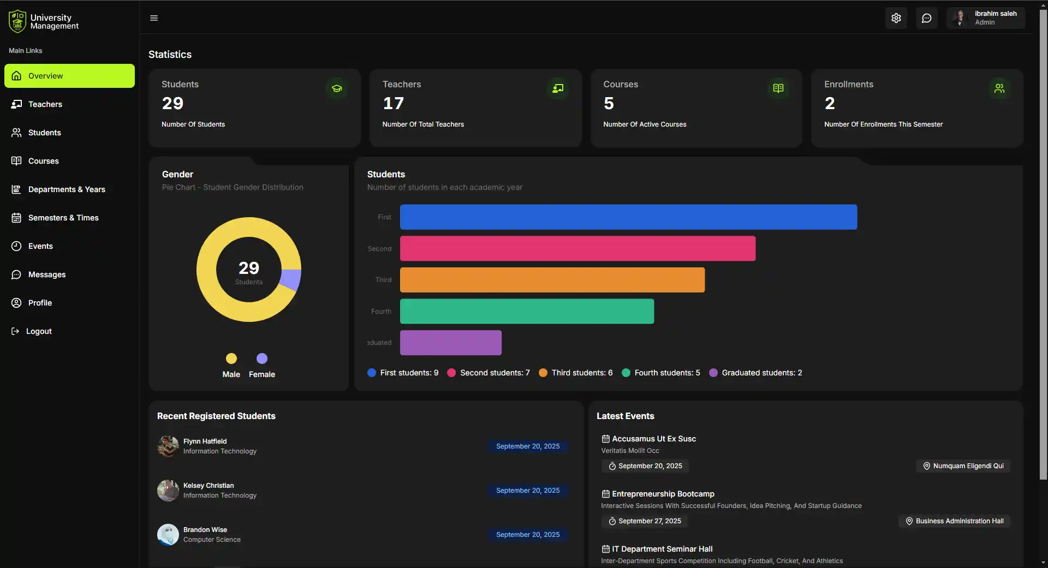The image size is (1048, 568).
Task: Click the Students sidebar icon
Action: click(x=16, y=132)
